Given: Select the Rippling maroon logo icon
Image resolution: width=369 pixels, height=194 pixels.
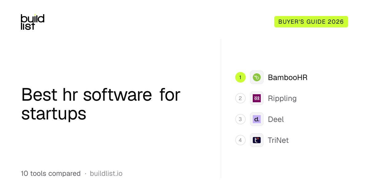Looking at the screenshot, I should coord(257,98).
